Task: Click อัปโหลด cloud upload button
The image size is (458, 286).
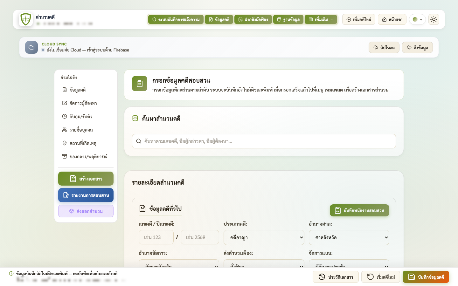Action: (x=384, y=47)
